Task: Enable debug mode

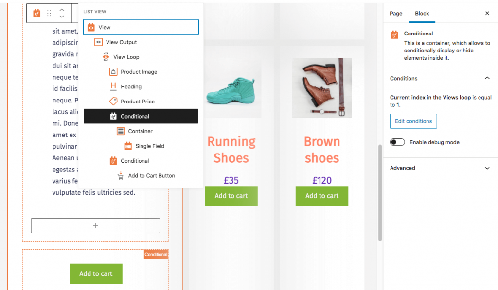Action: [397, 142]
